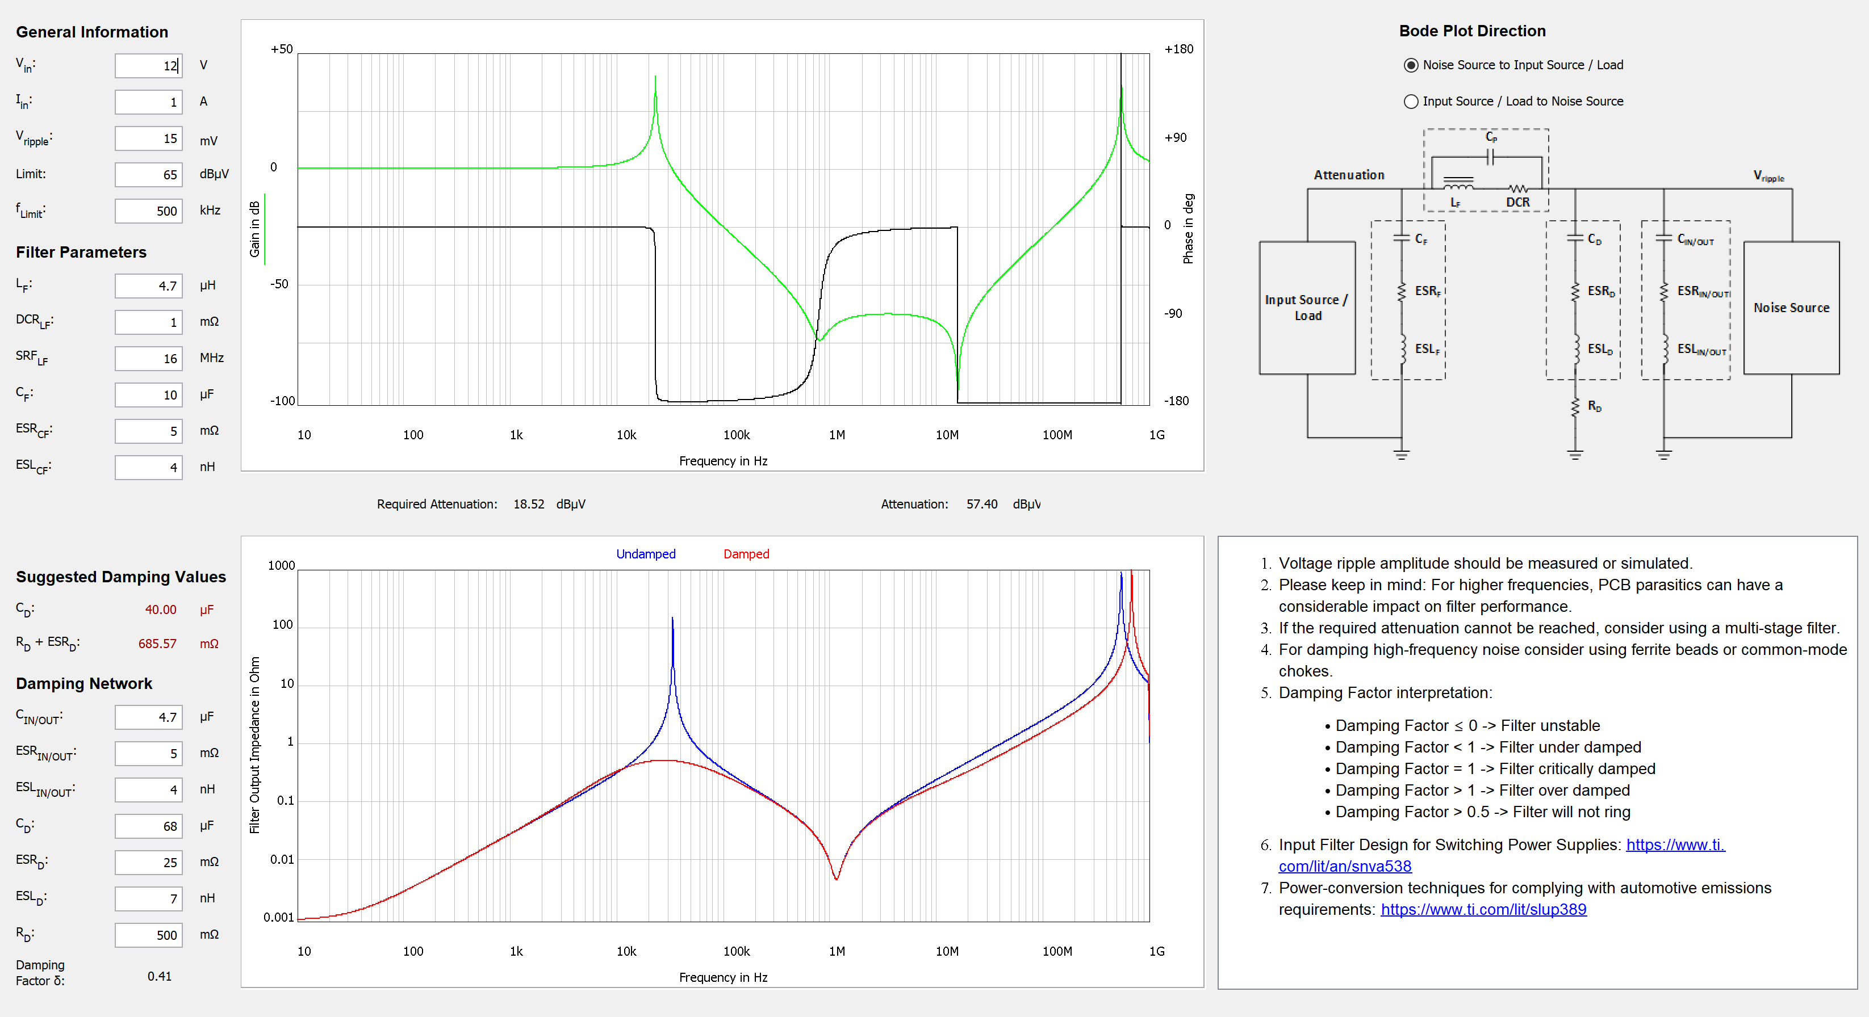Click the suggested CD value 40.00

click(x=160, y=610)
